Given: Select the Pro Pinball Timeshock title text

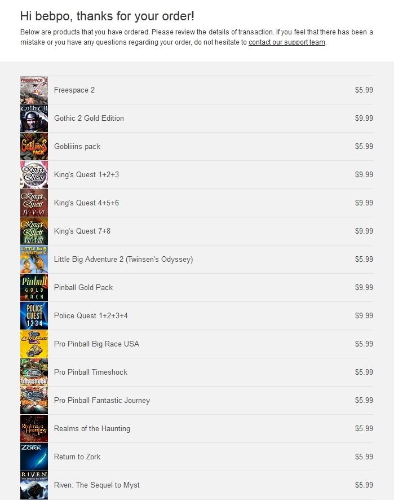Looking at the screenshot, I should pyautogui.click(x=91, y=372).
